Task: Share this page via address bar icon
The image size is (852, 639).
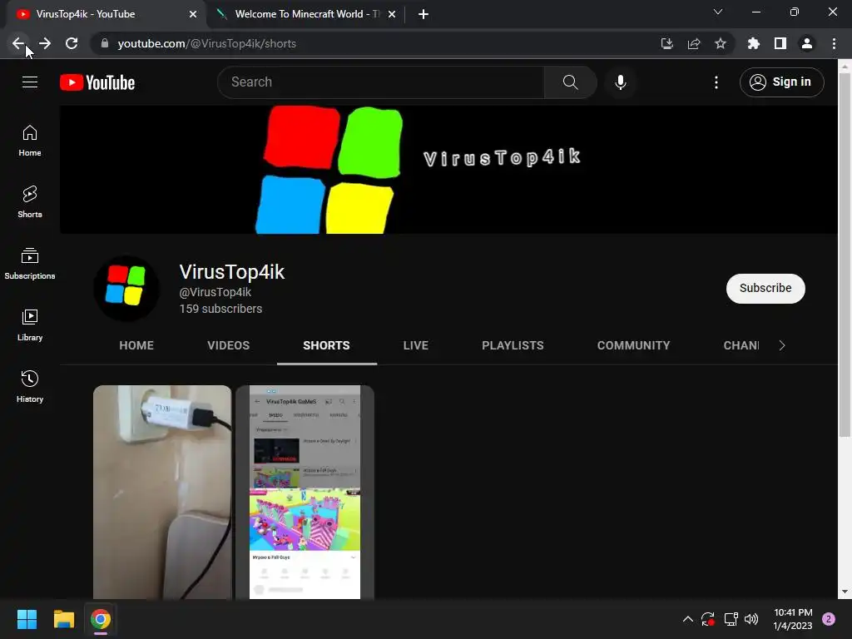Action: point(694,43)
